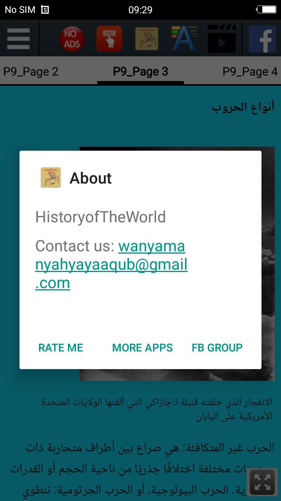This screenshot has height=501, width=281.
Task: Tap the app icon in About dialog
Action: click(51, 178)
